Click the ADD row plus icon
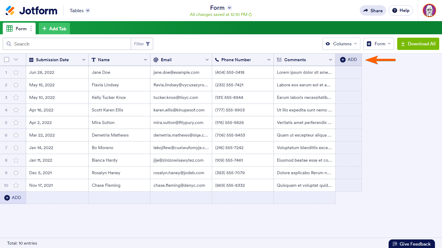This screenshot has height=248, width=442. point(7,197)
